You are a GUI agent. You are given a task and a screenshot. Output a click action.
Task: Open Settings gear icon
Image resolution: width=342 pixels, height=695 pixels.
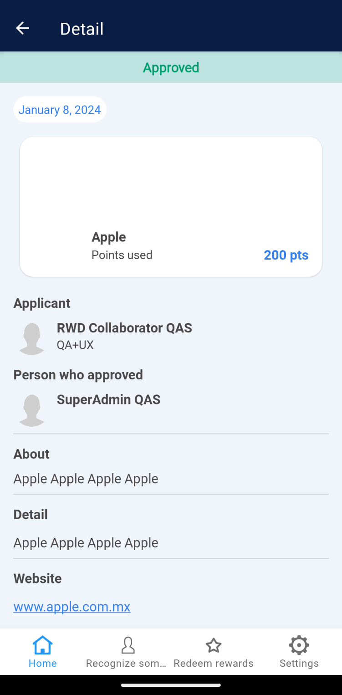(x=299, y=645)
